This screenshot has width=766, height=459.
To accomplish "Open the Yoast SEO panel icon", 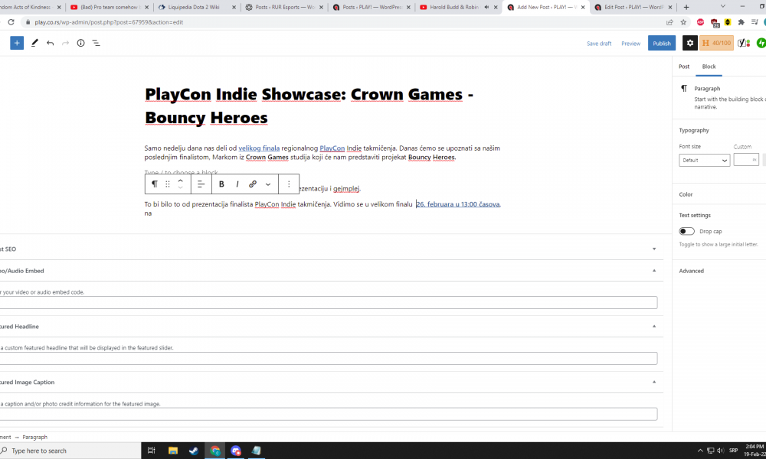I will point(744,43).
